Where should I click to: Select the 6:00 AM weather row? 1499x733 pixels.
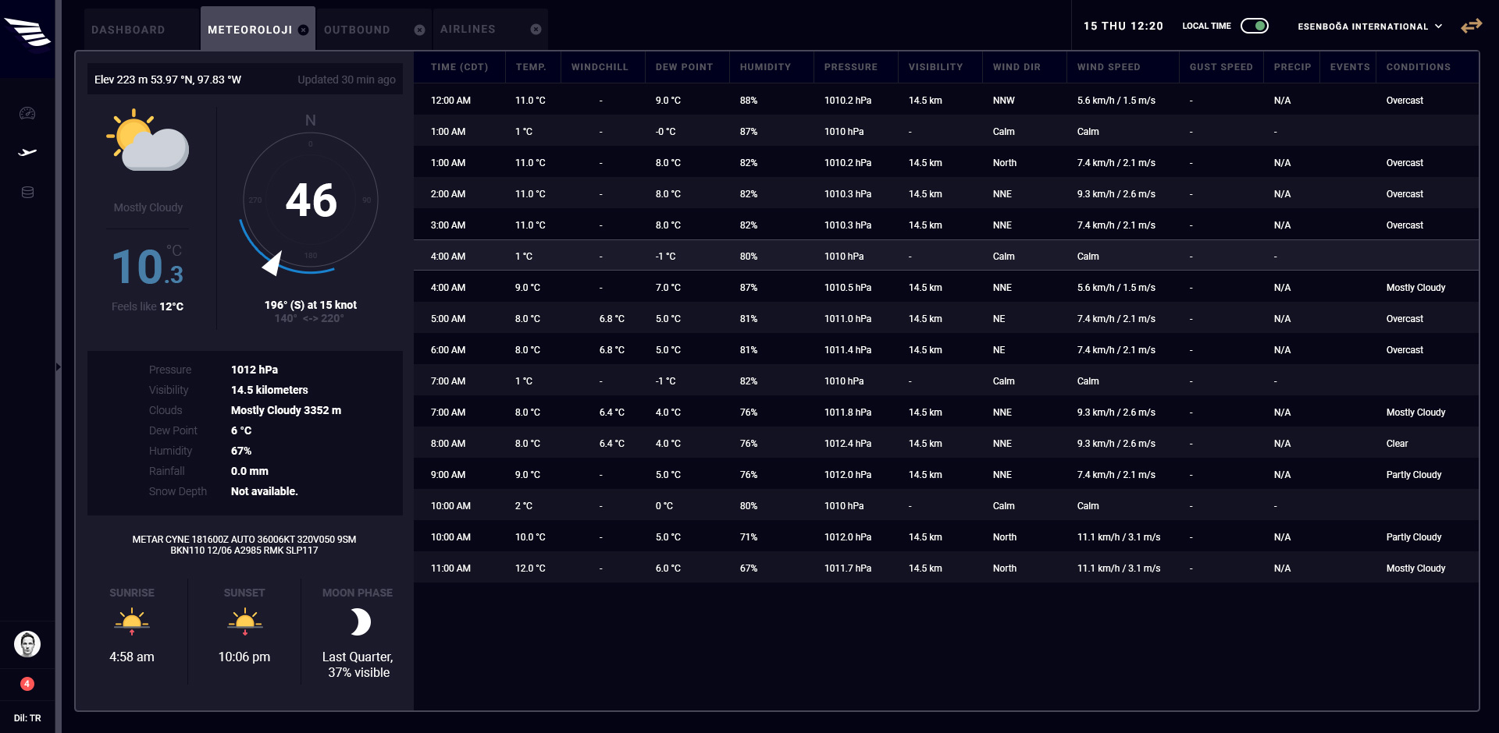coord(946,350)
